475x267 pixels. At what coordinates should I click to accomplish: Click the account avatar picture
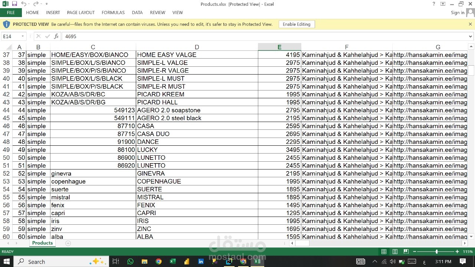(470, 13)
